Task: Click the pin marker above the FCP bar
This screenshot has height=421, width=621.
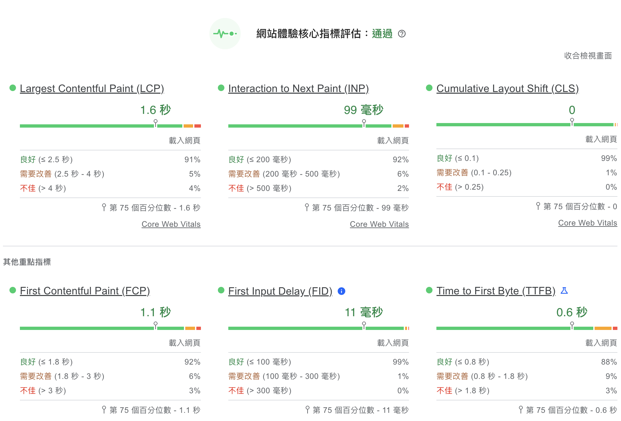Action: [x=156, y=323]
